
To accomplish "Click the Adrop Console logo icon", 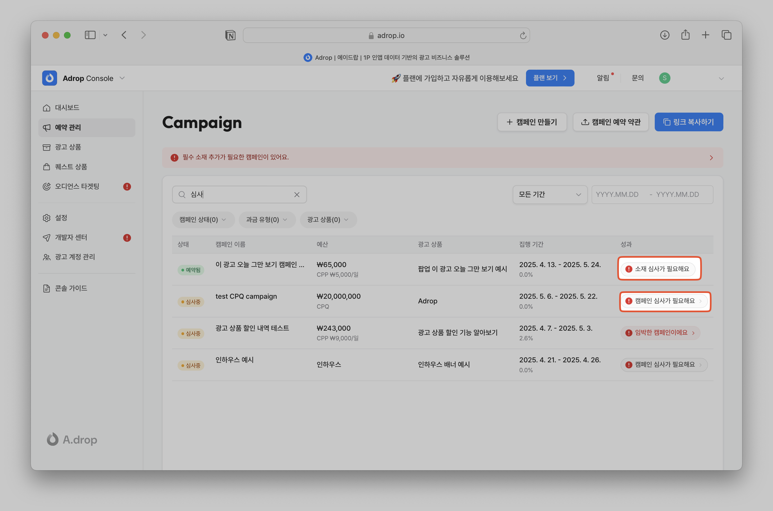I will (50, 78).
